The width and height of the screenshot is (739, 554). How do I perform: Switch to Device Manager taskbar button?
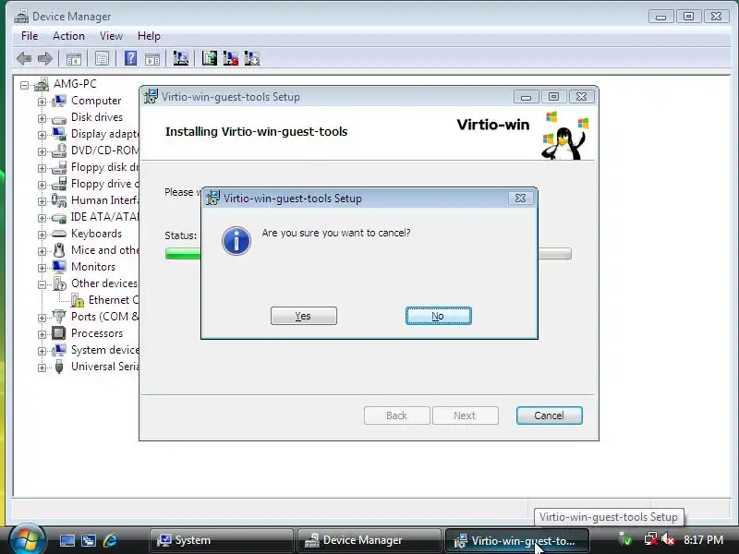(369, 540)
